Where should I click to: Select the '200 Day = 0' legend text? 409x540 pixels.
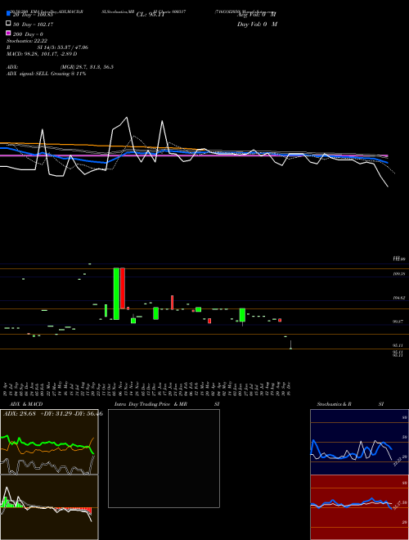(x=28, y=34)
